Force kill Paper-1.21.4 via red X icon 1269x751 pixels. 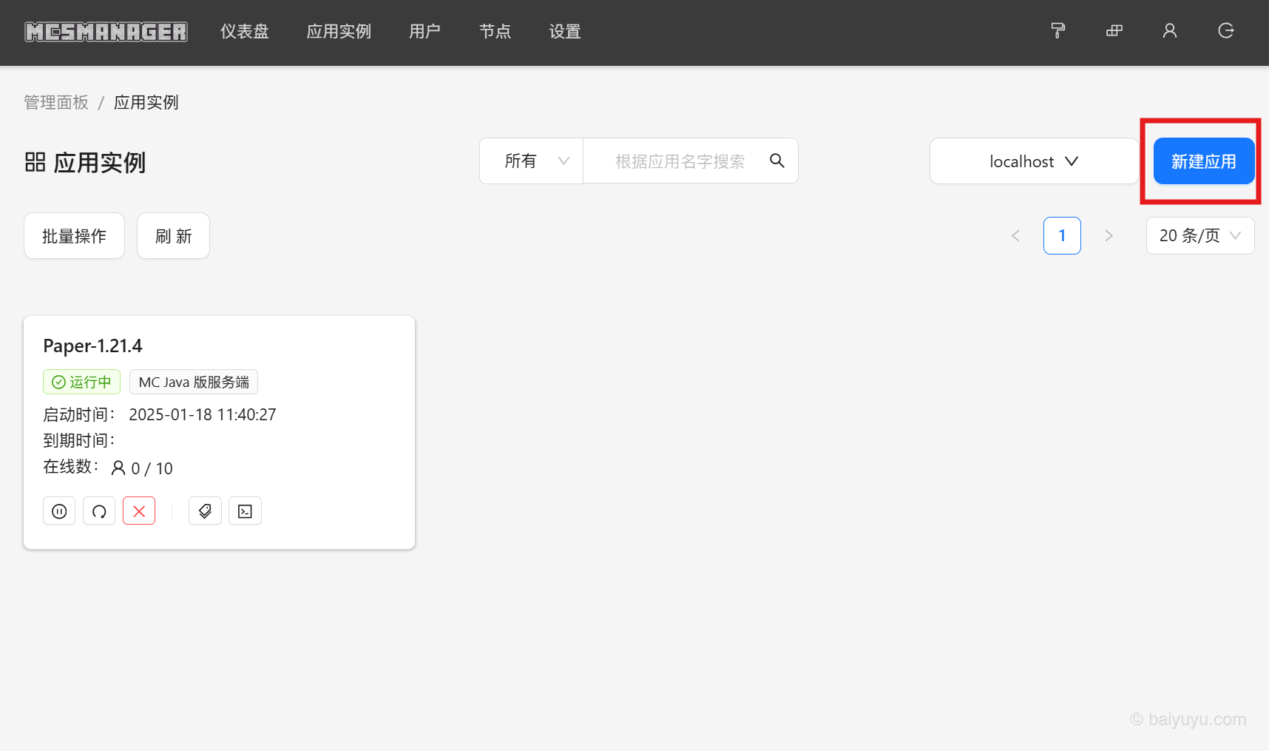point(139,511)
